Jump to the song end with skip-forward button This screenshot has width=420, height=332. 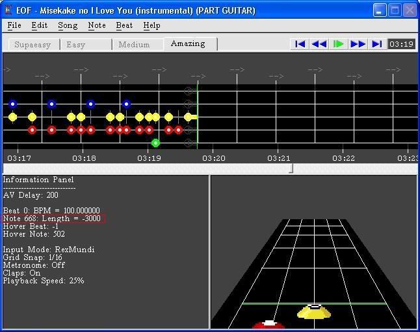tap(377, 44)
